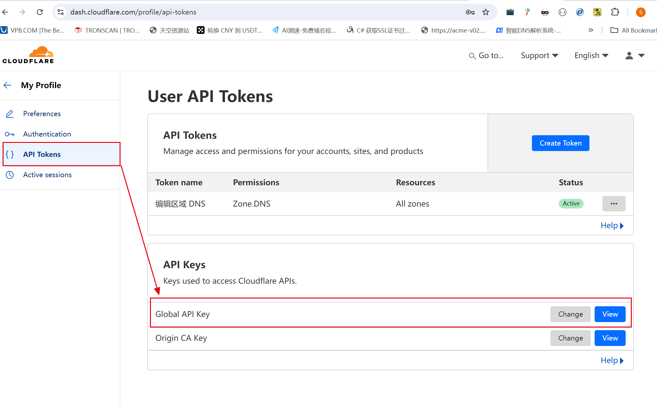Click the Active status pill on the token
Image resolution: width=657 pixels, height=406 pixels.
pyautogui.click(x=571, y=203)
